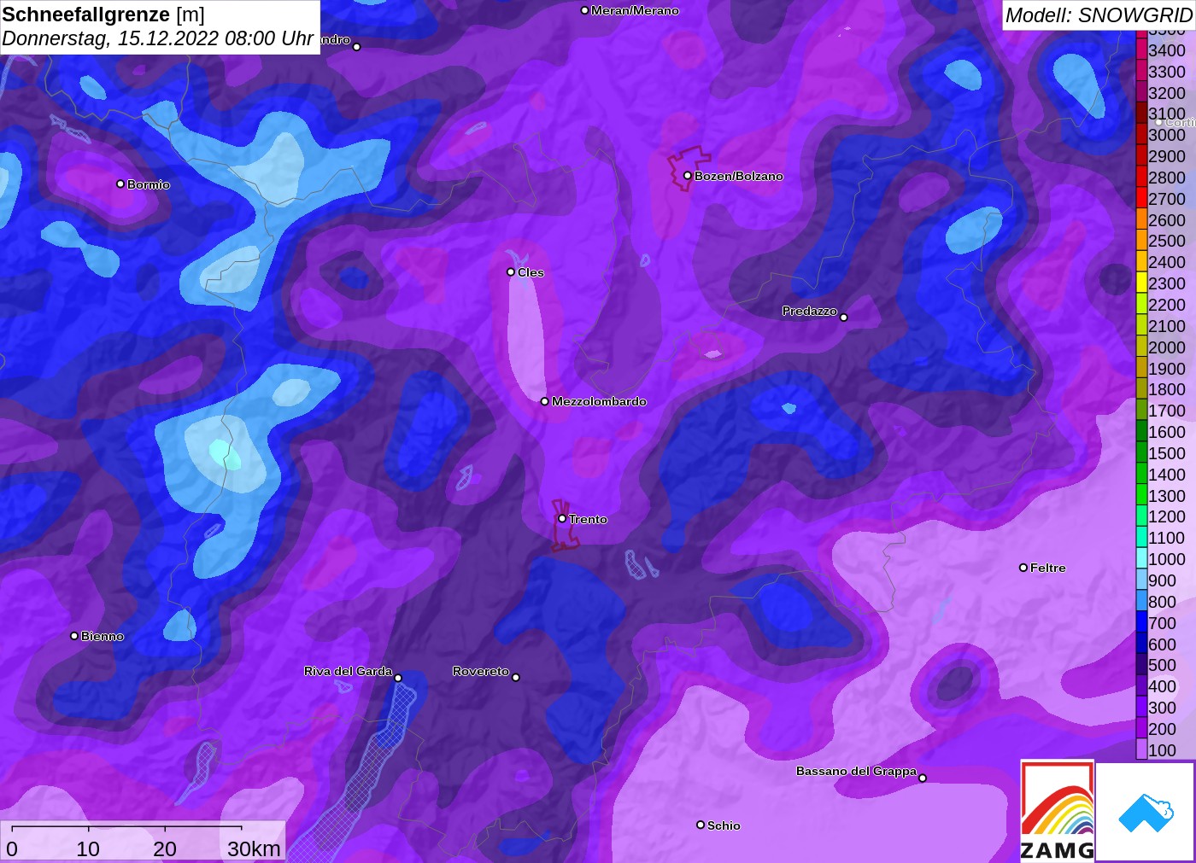
Task: Pick the Cles city marker dot
Action: point(511,272)
